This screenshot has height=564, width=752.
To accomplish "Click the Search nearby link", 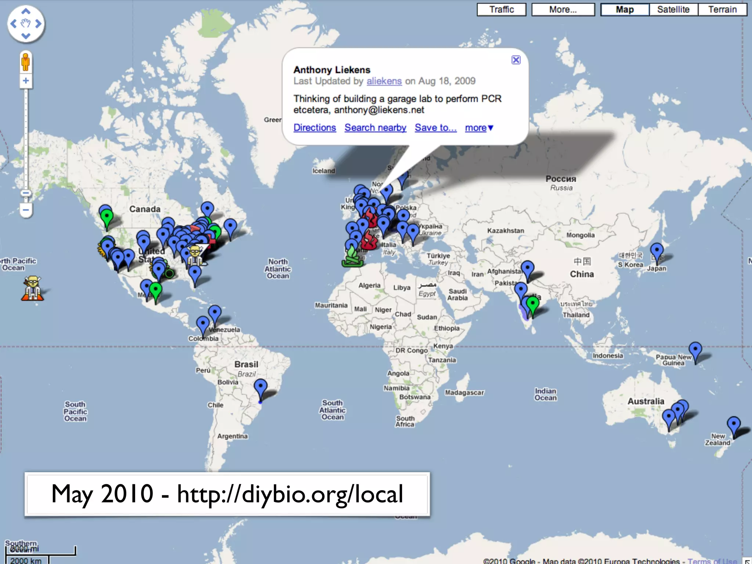I will click(375, 128).
